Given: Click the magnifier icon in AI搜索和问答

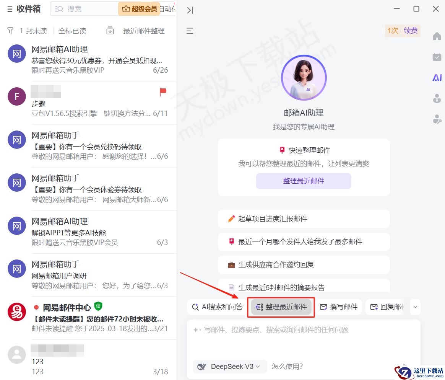Looking at the screenshot, I should pyautogui.click(x=195, y=307).
